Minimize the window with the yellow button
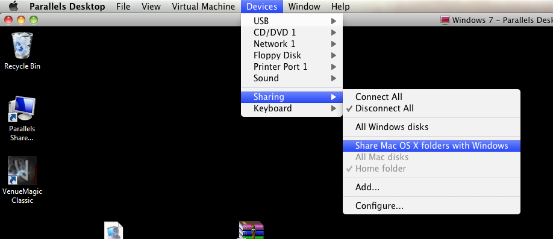The width and height of the screenshot is (553, 239). 21,20
